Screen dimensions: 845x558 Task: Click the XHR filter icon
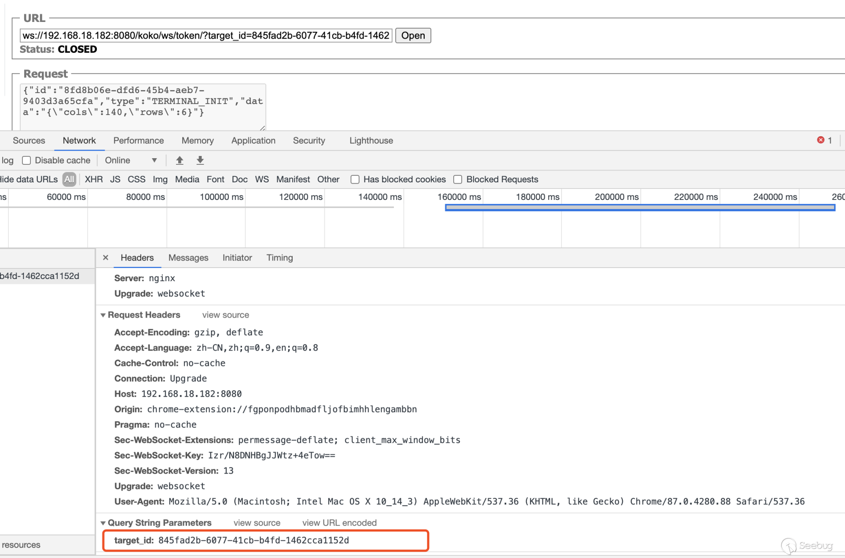click(x=92, y=180)
